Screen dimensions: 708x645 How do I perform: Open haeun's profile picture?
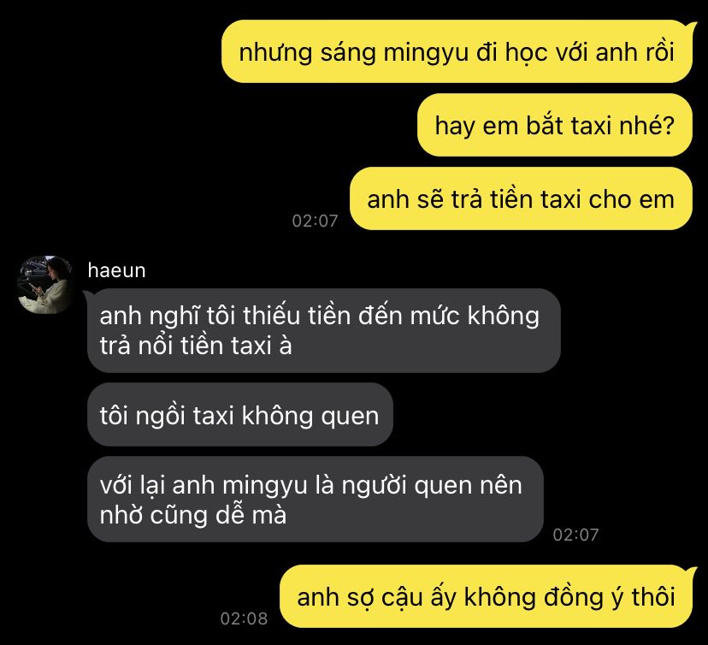tap(44, 285)
